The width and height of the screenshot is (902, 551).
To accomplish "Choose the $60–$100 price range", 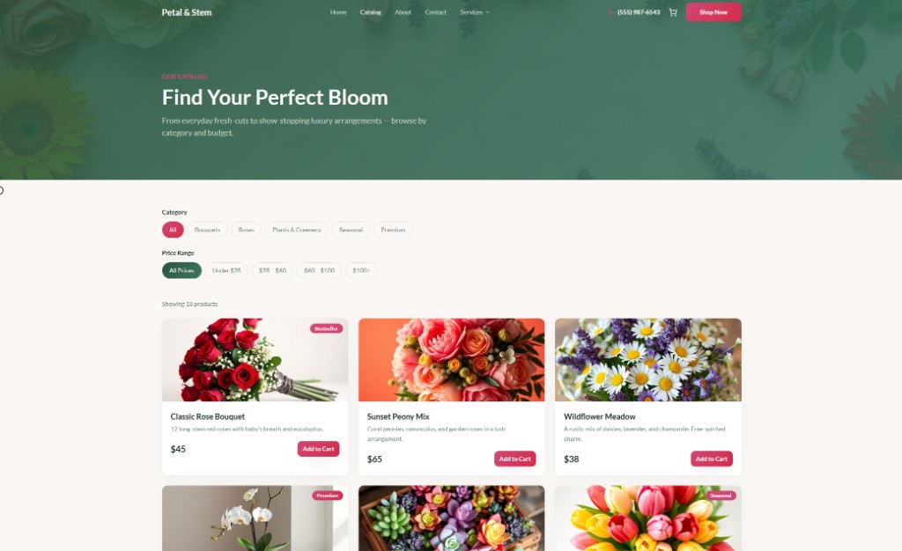I will tap(319, 270).
